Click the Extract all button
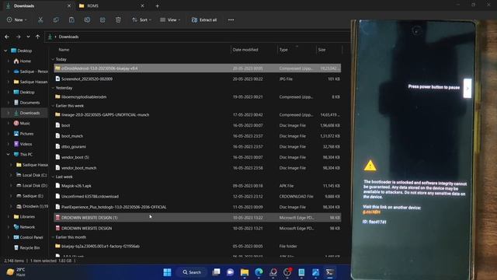The image size is (497, 280). [204, 20]
